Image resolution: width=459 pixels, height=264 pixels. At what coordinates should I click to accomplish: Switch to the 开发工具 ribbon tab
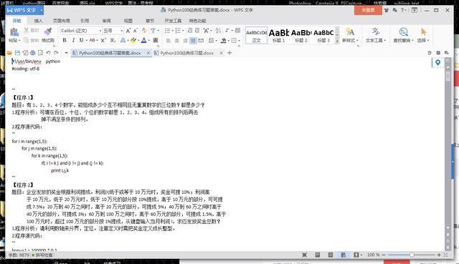[173, 21]
